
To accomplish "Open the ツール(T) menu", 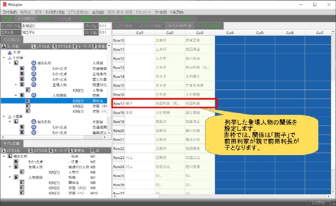I will (161, 12).
